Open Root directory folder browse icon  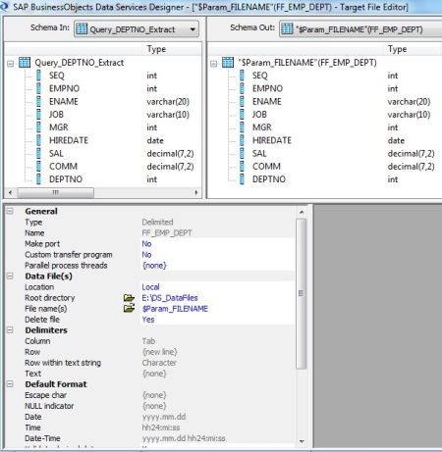tap(129, 298)
